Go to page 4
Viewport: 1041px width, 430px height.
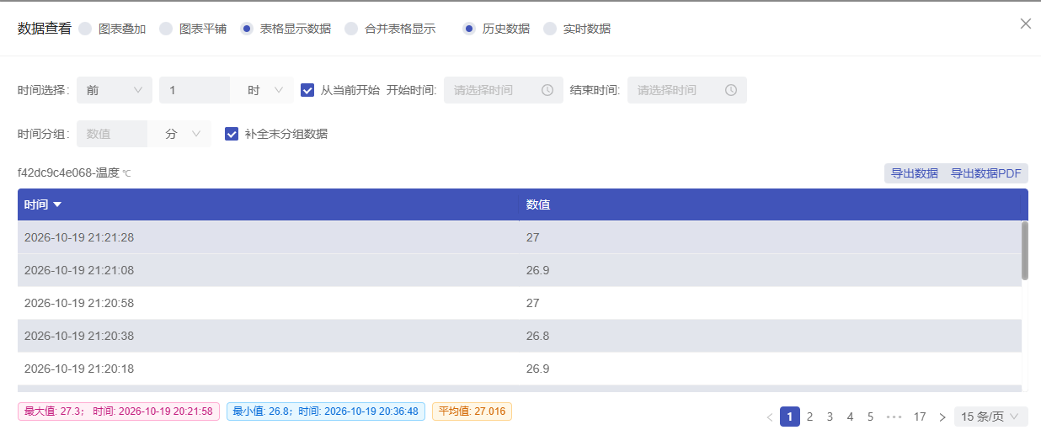pos(851,417)
